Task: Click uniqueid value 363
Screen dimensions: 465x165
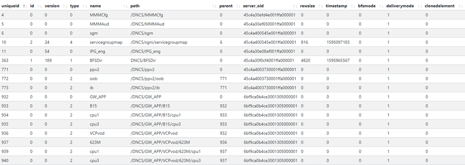Action: (5, 60)
